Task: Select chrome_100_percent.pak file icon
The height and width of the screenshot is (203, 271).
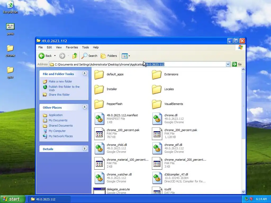Action: (x=100, y=133)
